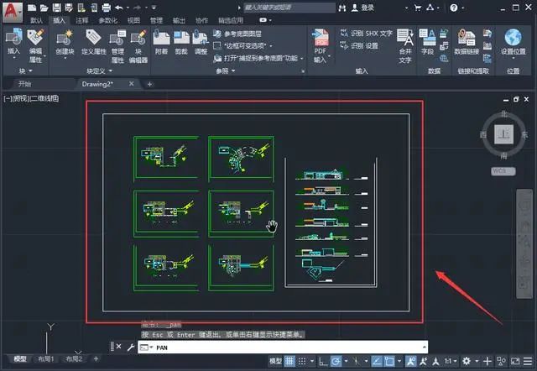Click 识别设置 recognition settings button

[359, 45]
